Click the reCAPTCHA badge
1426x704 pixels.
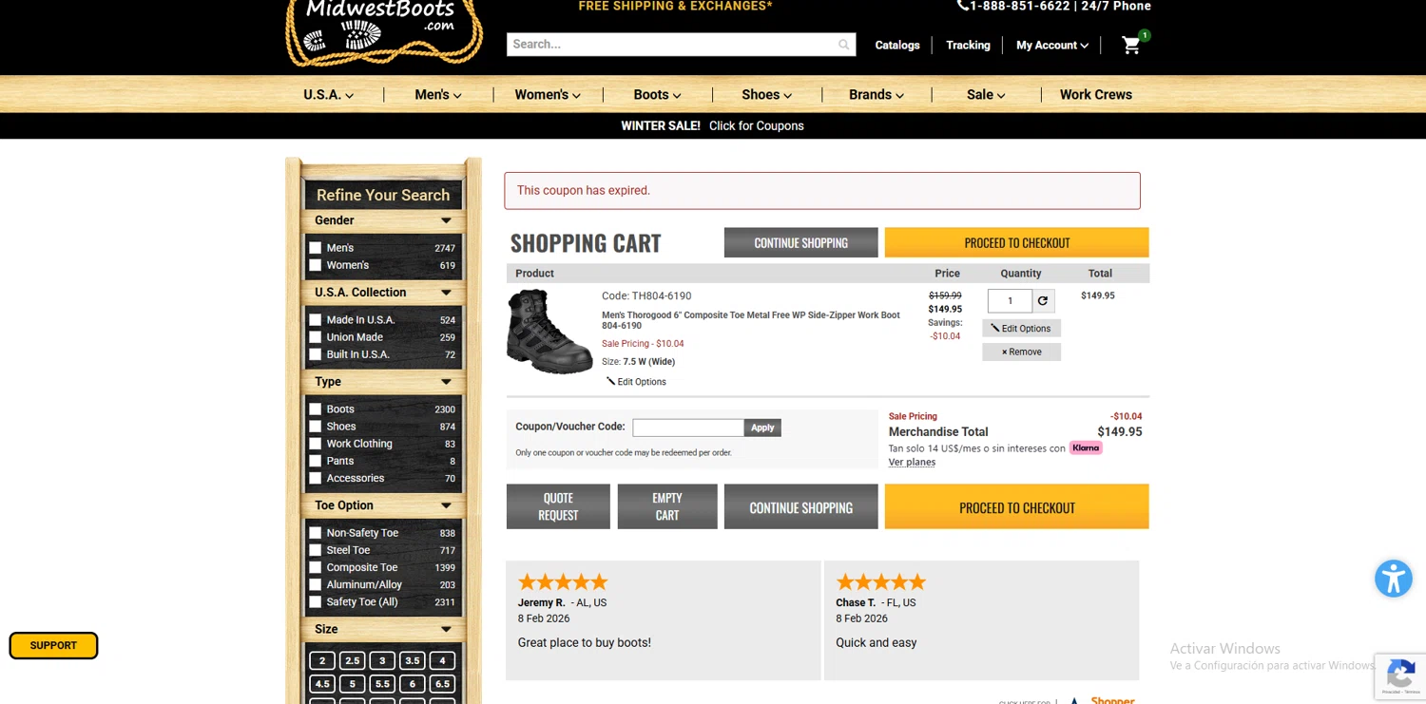[1400, 676]
